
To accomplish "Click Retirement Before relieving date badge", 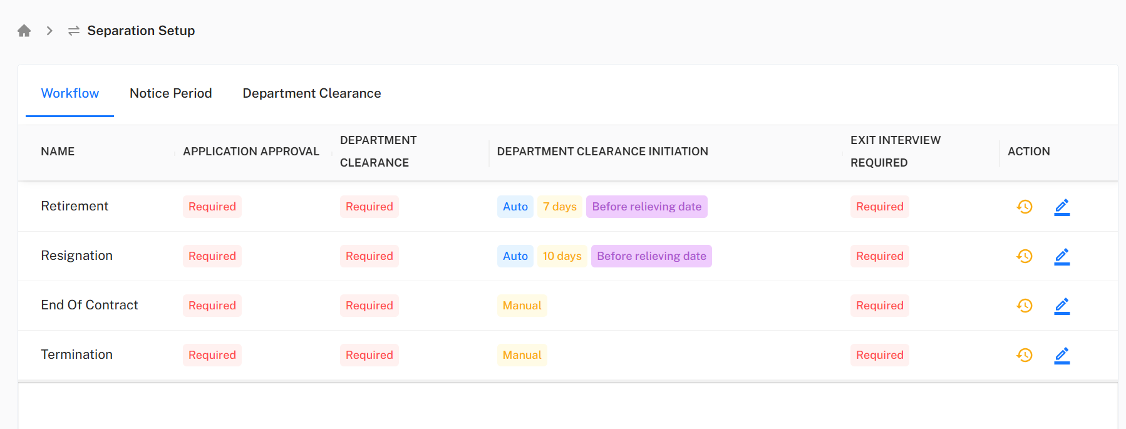I will pyautogui.click(x=647, y=207).
